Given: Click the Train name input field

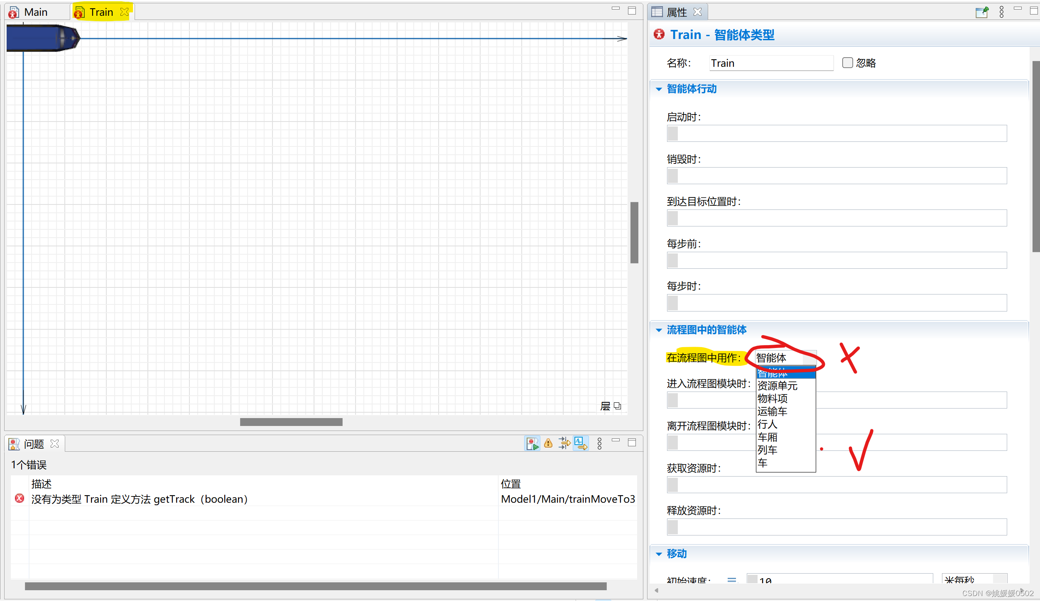Looking at the screenshot, I should point(771,63).
